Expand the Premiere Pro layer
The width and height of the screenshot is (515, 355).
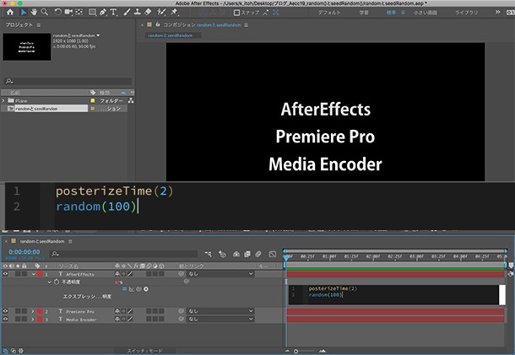click(33, 311)
